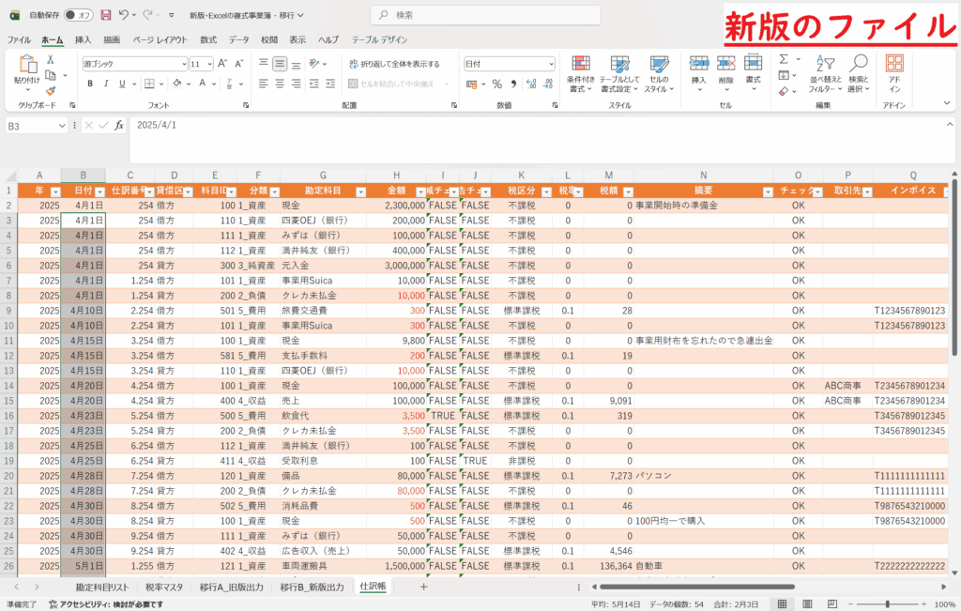Expand the 日付 number format combo box
Viewport: 961px width, 611px height.
pos(549,64)
